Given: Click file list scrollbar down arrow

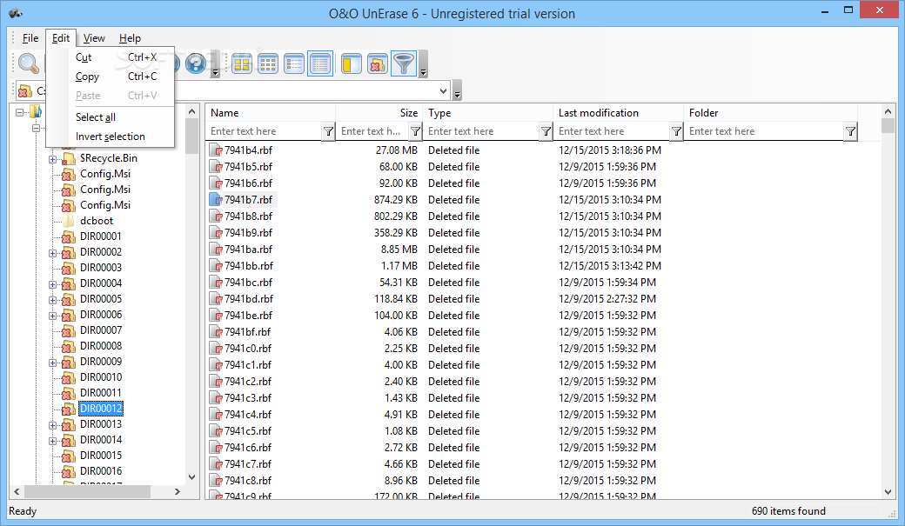Looking at the screenshot, I should (888, 492).
